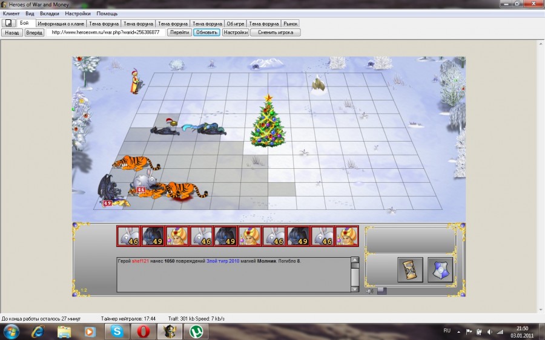
Task: Click page scrollbar up arrow
Action: tap(541, 44)
